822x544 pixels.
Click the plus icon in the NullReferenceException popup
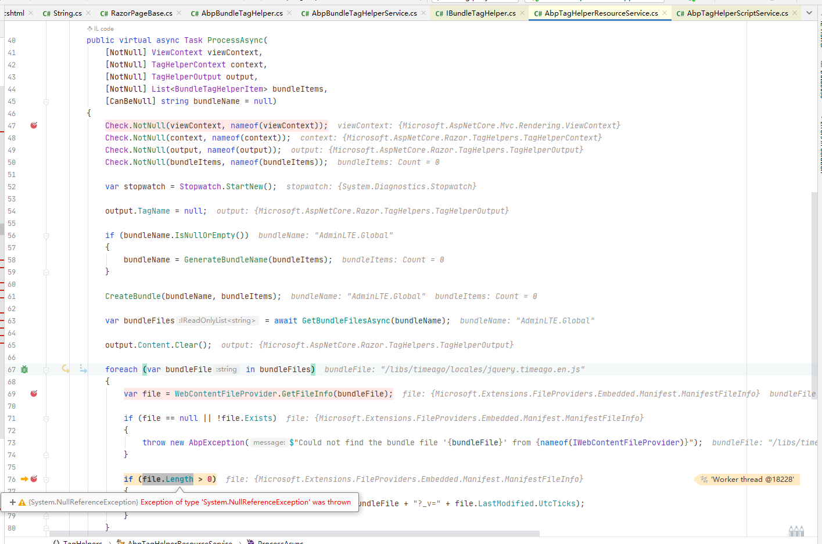click(x=13, y=501)
